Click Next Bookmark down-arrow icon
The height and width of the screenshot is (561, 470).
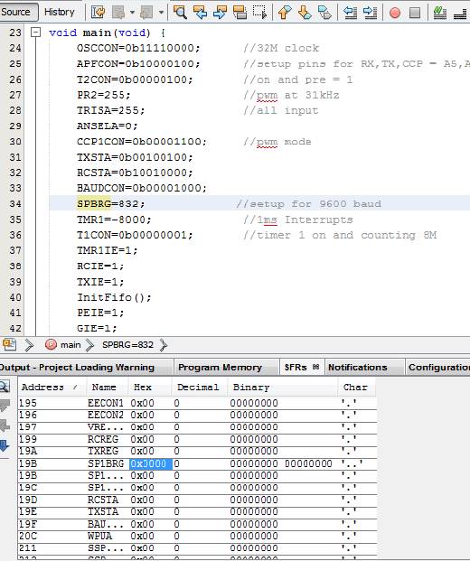305,12
